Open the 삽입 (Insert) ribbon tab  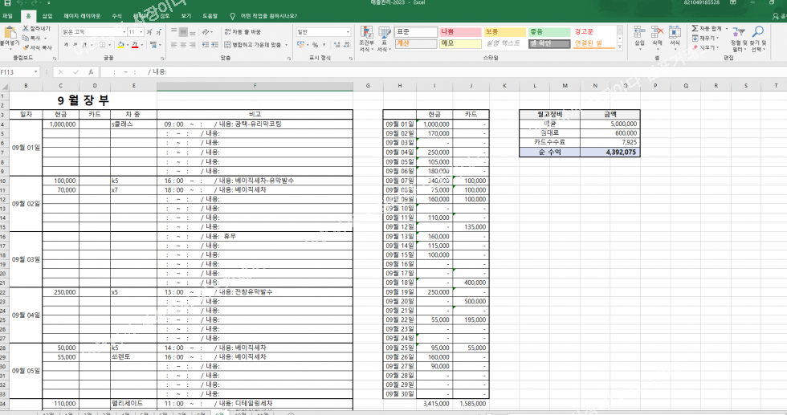(47, 15)
